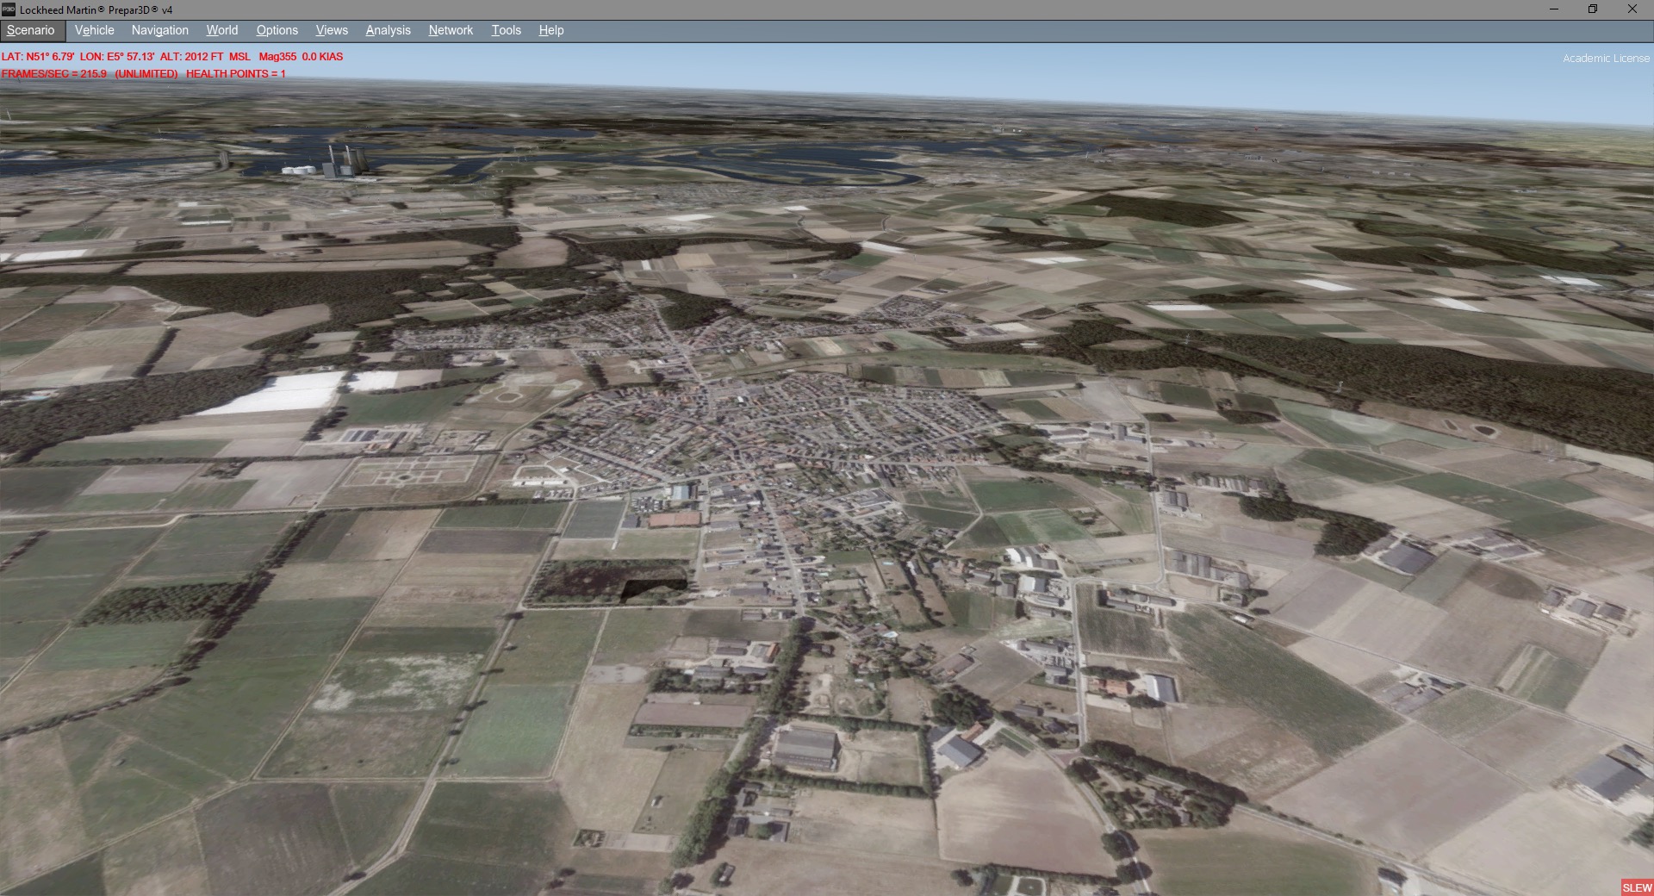Click the LAT N51° 6.79' readout
1654x896 pixels.
(38, 57)
